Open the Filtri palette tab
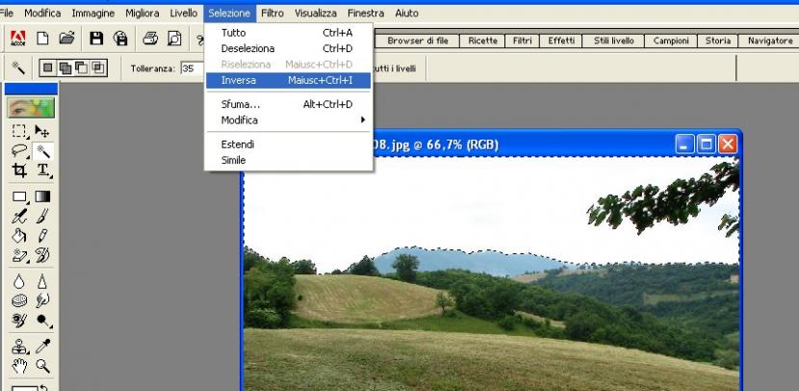Image resolution: width=799 pixels, height=391 pixels. click(x=523, y=40)
